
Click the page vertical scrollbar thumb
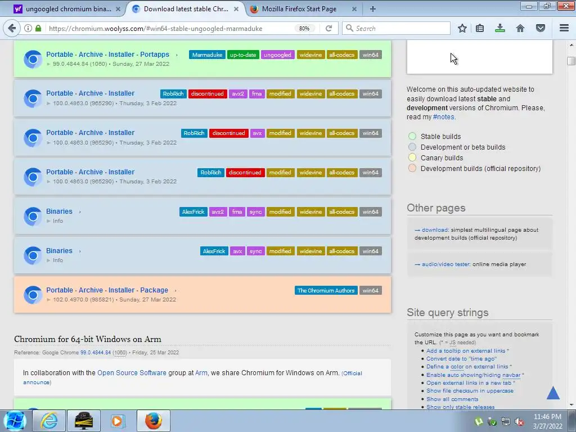[x=571, y=61]
